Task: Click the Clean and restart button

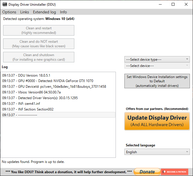Action: [39, 30]
